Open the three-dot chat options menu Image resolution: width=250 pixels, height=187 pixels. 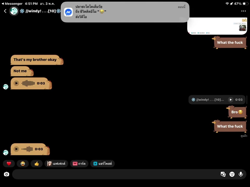point(243,11)
